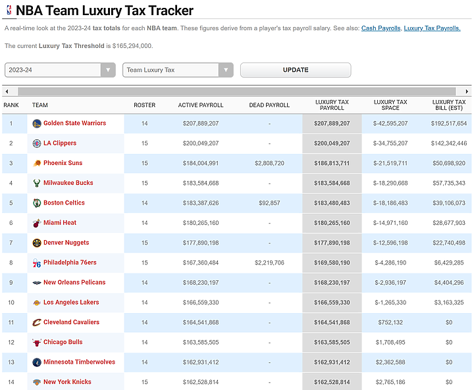Open the Boston Celtics team link
The image size is (474, 390).
tap(64, 203)
